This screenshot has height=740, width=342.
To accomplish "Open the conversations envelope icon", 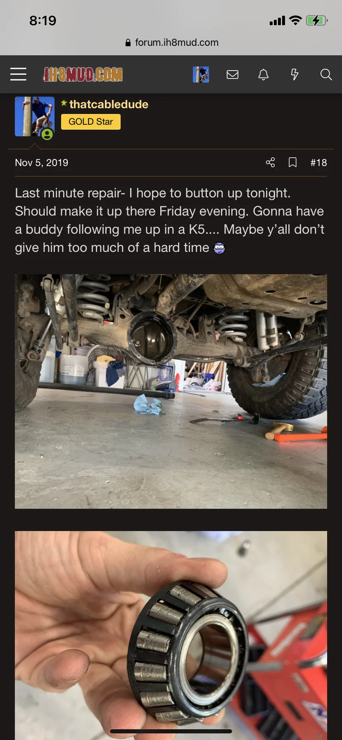I will coord(233,74).
